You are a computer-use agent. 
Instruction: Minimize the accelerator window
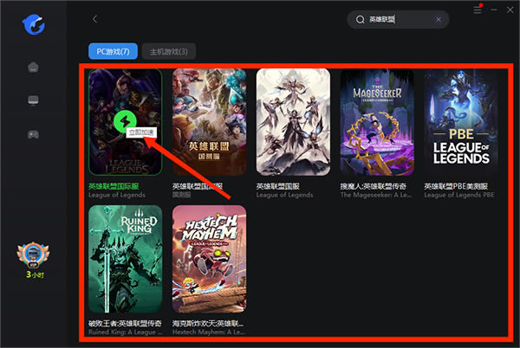click(494, 10)
